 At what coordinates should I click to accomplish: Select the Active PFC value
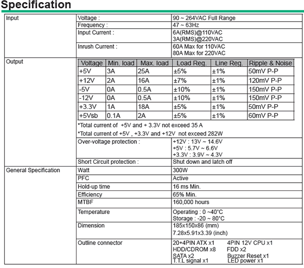(x=180, y=178)
